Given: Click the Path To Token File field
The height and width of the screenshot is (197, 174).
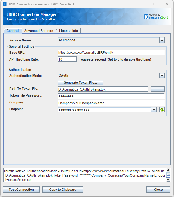Looking at the screenshot, I should coord(103,89).
